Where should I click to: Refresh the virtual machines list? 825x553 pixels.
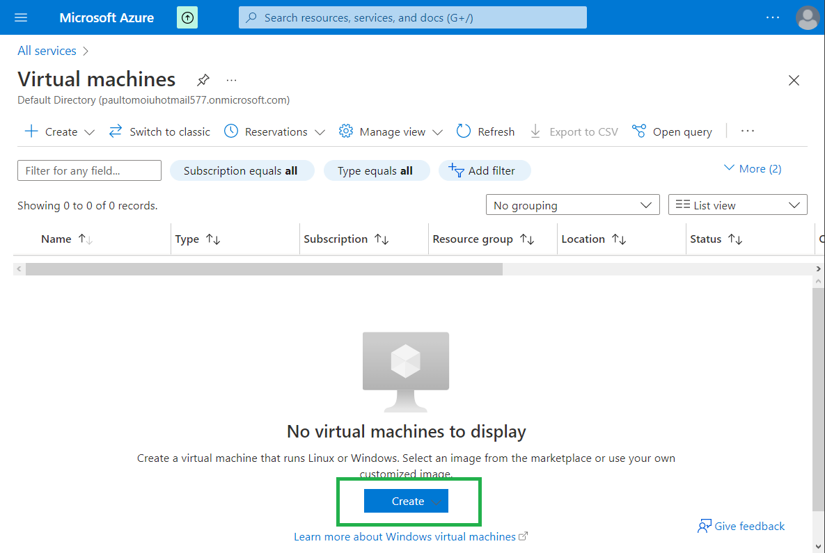[x=486, y=131]
